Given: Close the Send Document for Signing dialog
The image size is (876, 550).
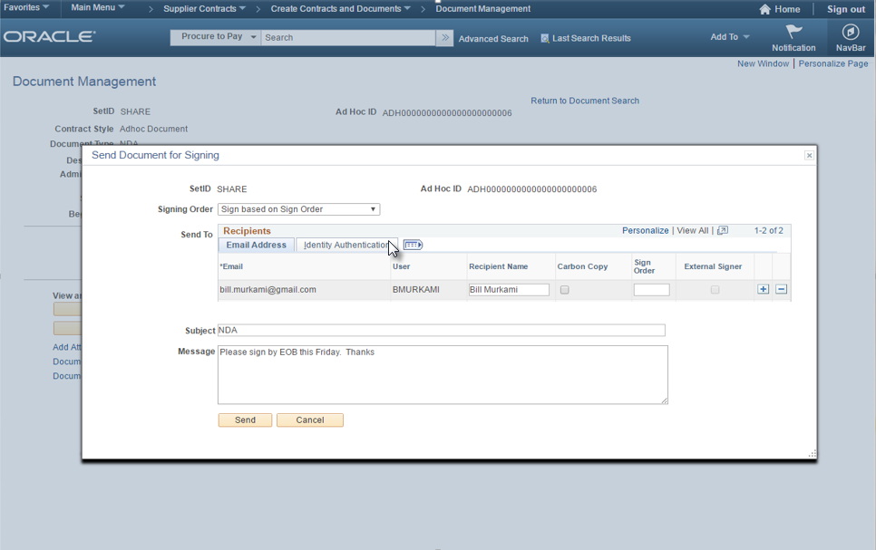Looking at the screenshot, I should click(809, 156).
